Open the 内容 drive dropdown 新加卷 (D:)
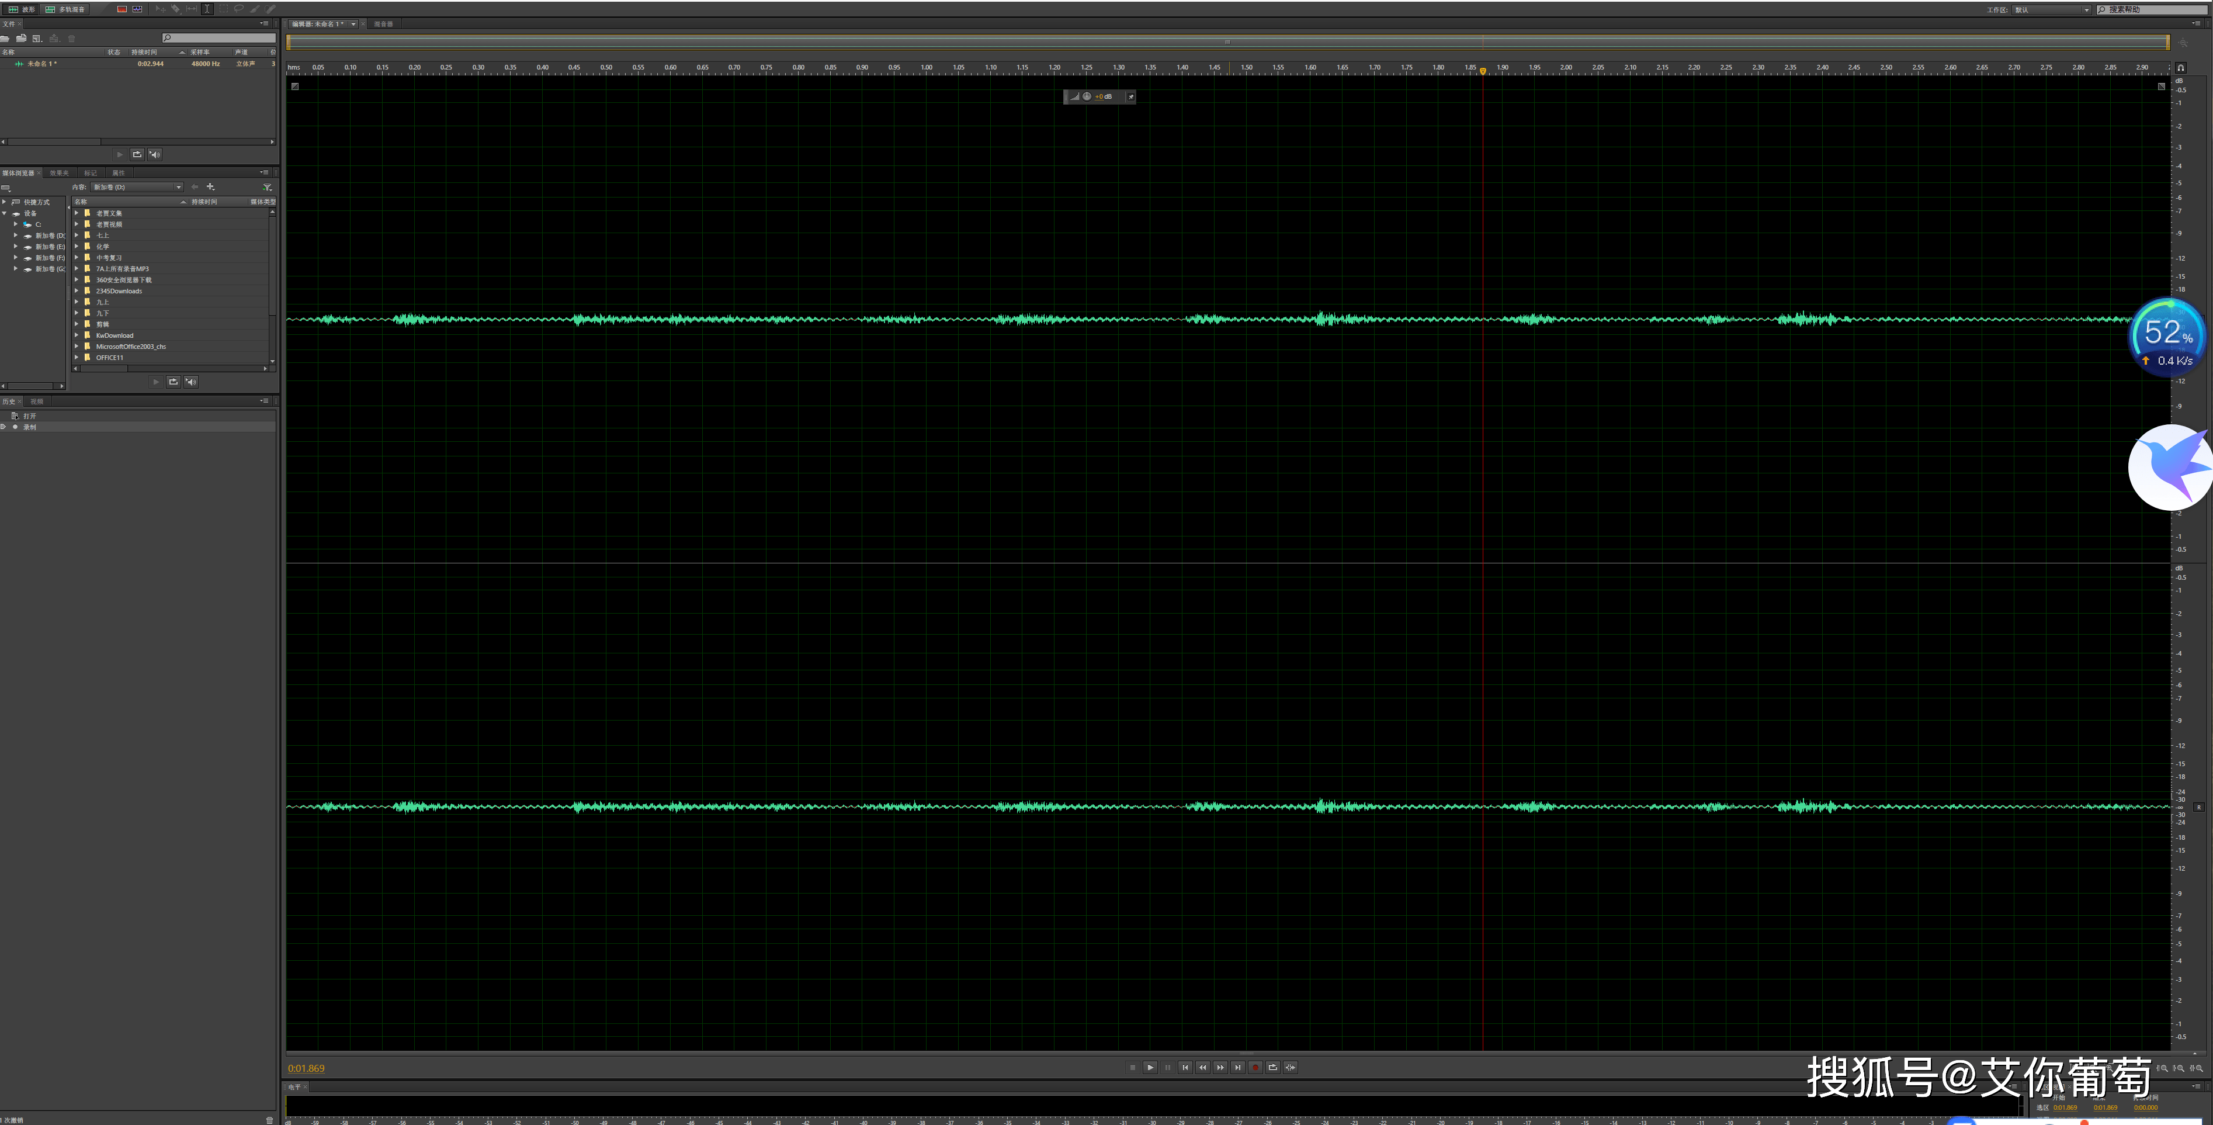The height and width of the screenshot is (1125, 2213). click(x=137, y=188)
